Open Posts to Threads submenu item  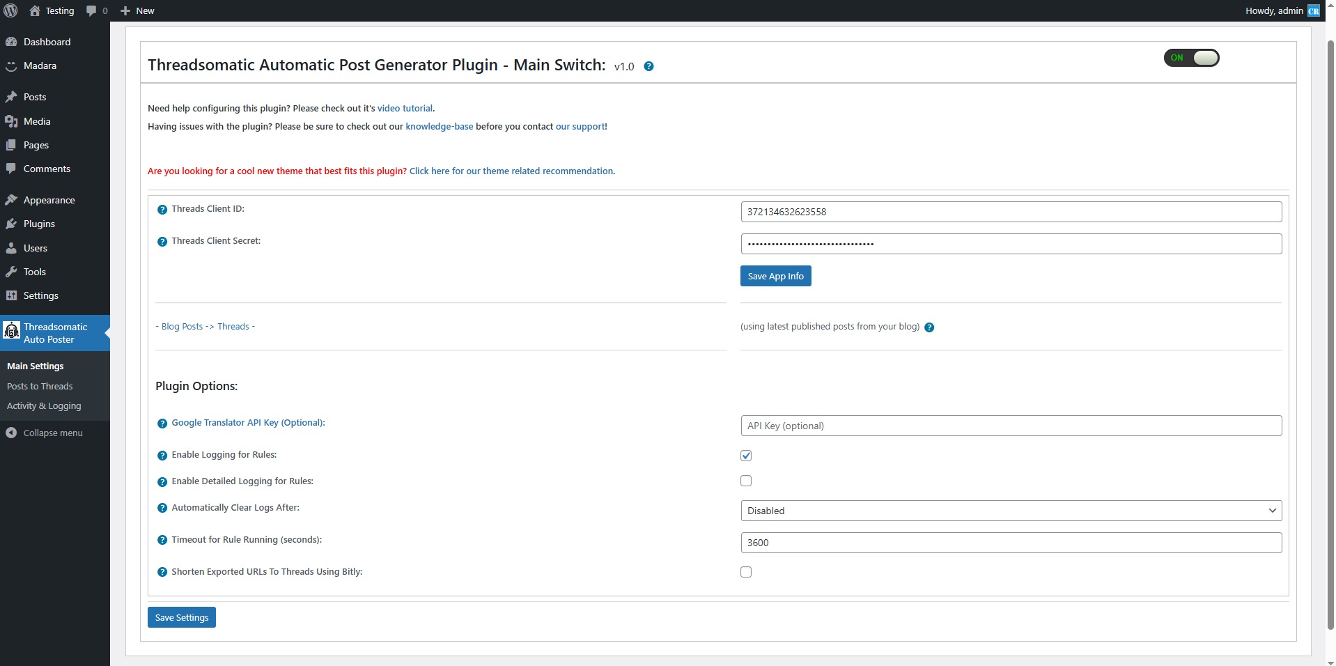pyautogui.click(x=40, y=386)
